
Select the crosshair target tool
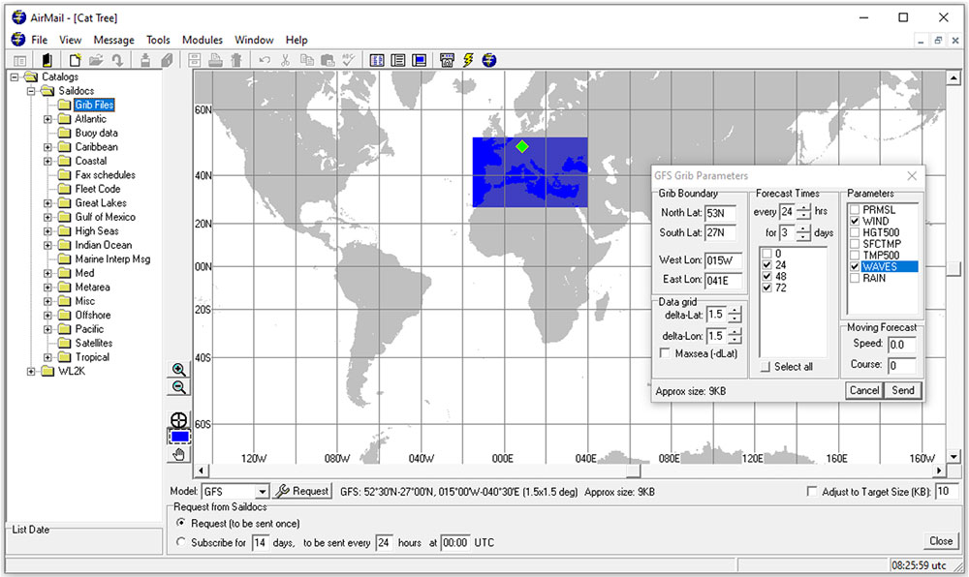(178, 419)
